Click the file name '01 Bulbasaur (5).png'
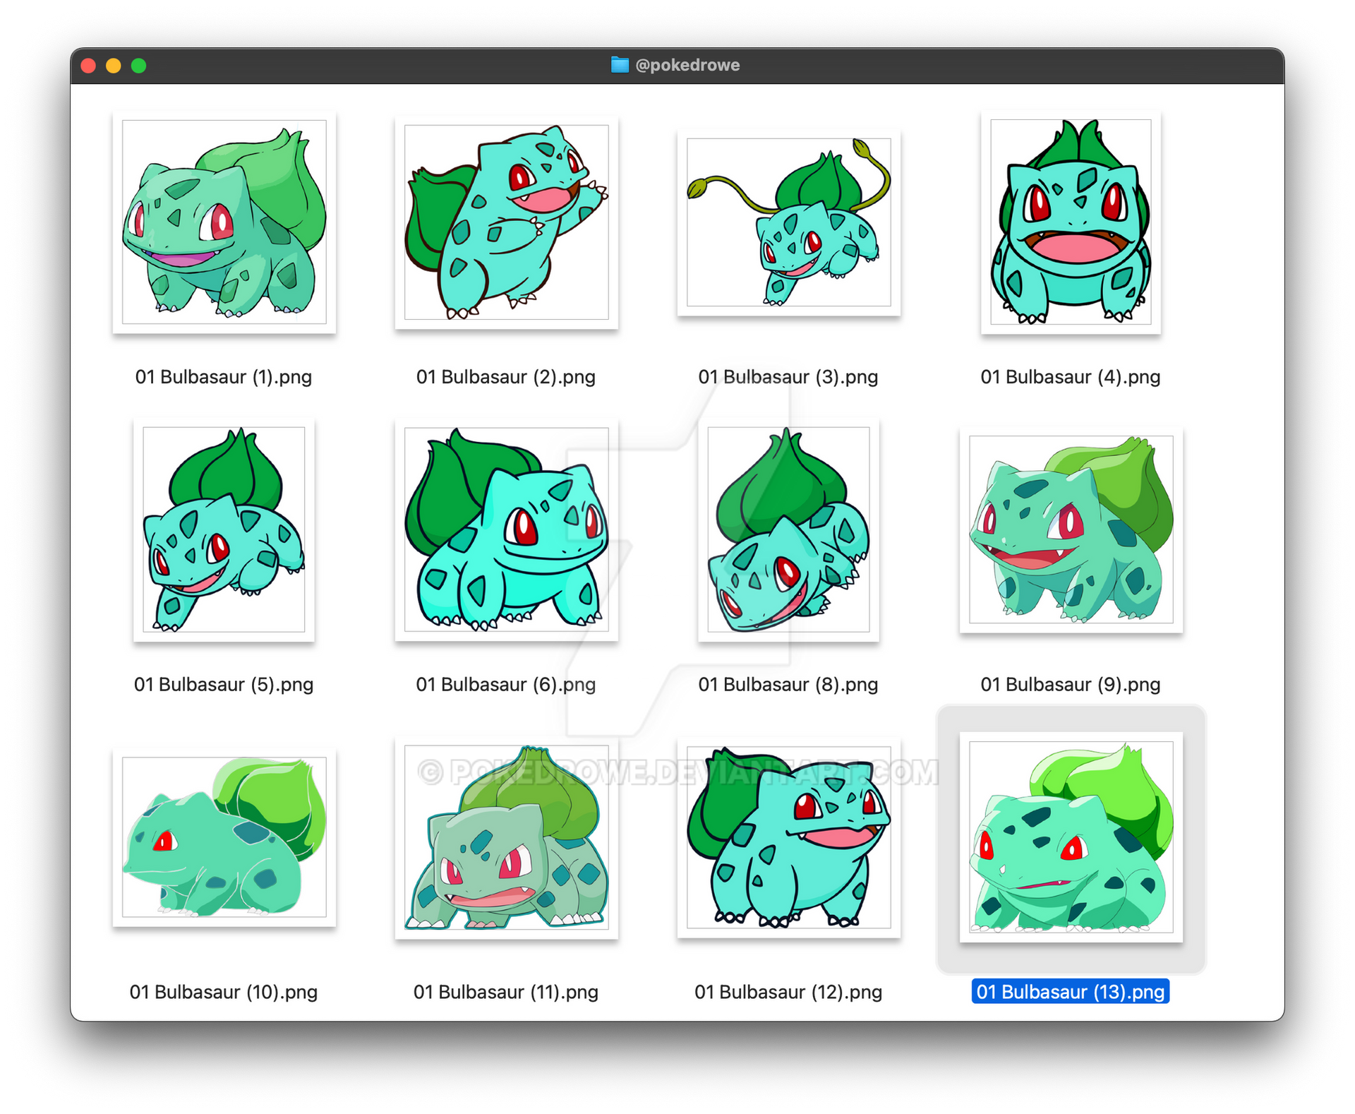 click(224, 685)
